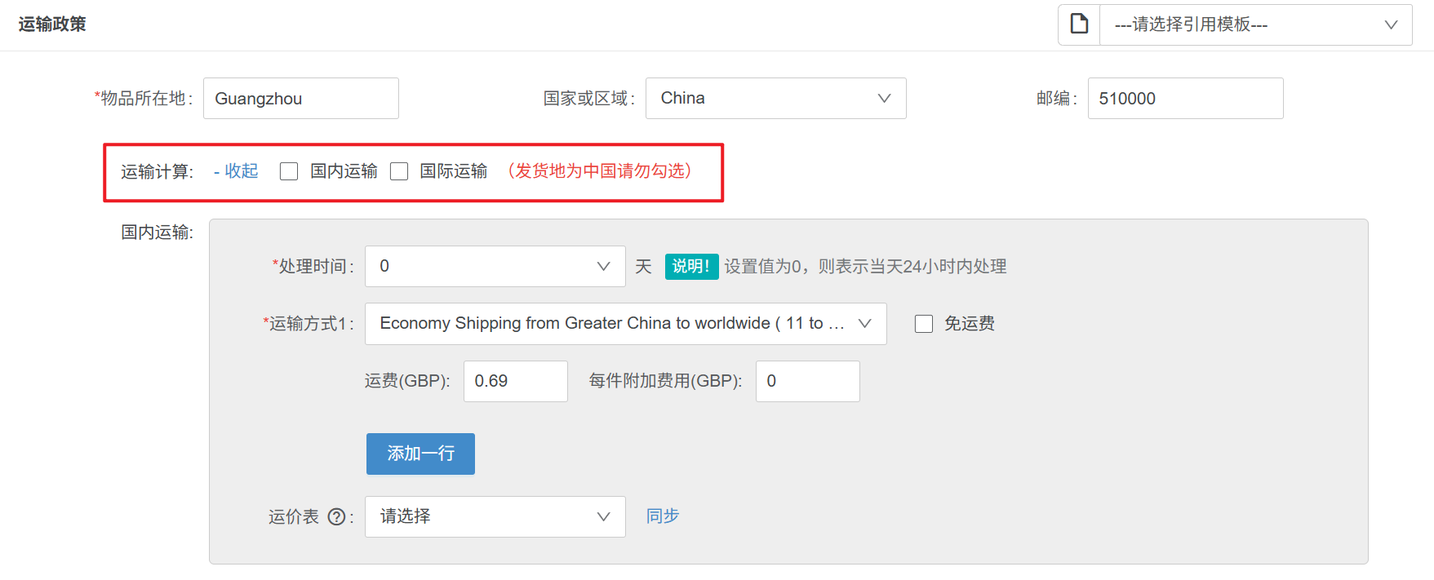
Task: Click the template document icon
Action: (1079, 24)
